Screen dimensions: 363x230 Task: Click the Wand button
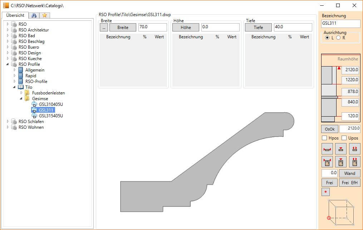(x=349, y=173)
